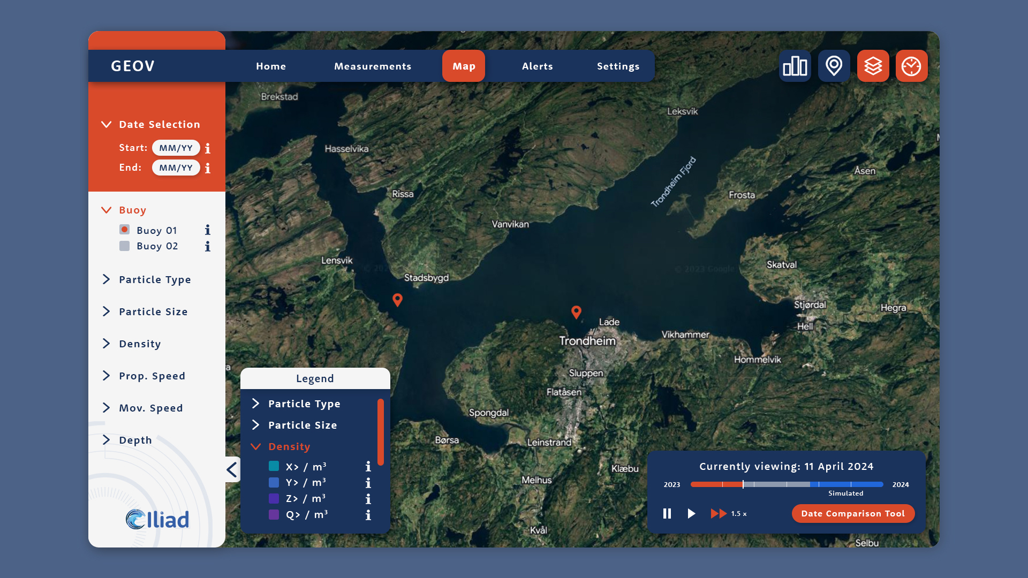The width and height of the screenshot is (1028, 578).
Task: Collapse the sidebar with the left arrow
Action: (x=232, y=470)
